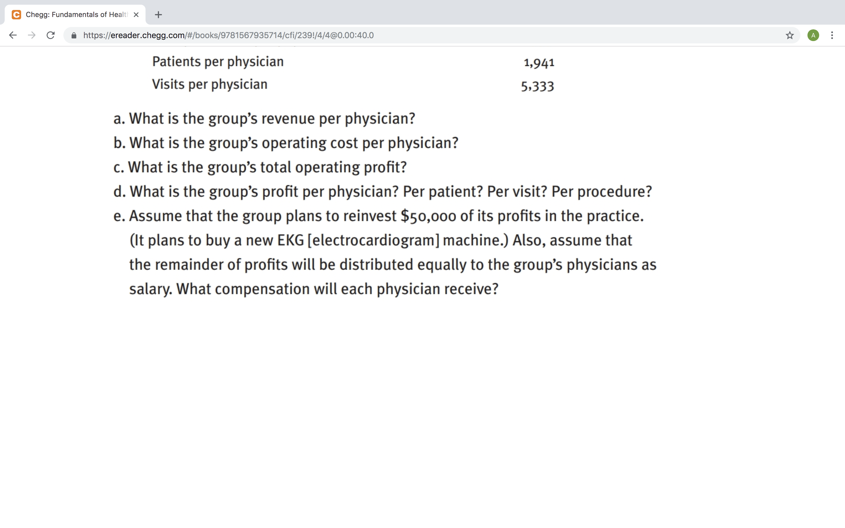Click question b about operating cost
This screenshot has height=528, width=845.
pyautogui.click(x=285, y=143)
